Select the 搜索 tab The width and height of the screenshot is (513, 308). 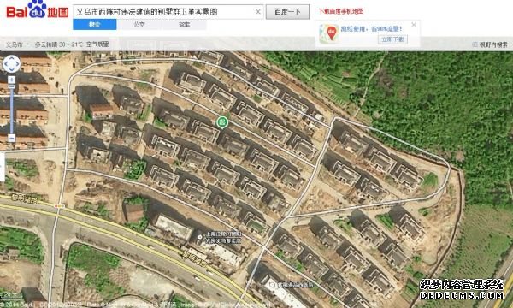(x=95, y=25)
